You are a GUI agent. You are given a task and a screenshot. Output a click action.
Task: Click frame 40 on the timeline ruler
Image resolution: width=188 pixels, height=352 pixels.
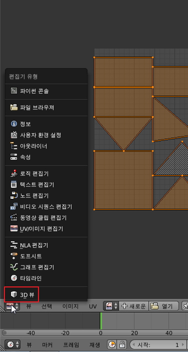coord(168,333)
